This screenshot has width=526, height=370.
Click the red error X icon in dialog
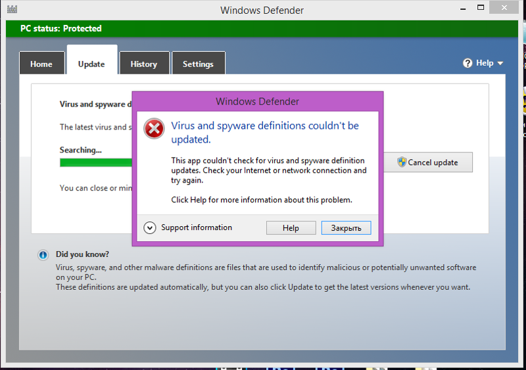(154, 128)
